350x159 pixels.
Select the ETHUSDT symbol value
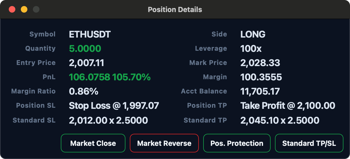coord(90,34)
